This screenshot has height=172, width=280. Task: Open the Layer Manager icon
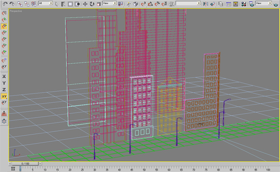221,4
